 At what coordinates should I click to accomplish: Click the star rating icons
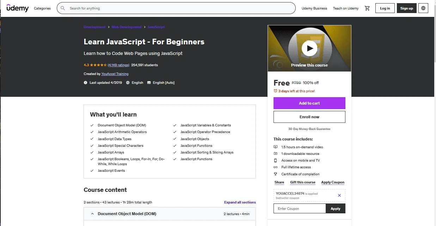(98, 65)
